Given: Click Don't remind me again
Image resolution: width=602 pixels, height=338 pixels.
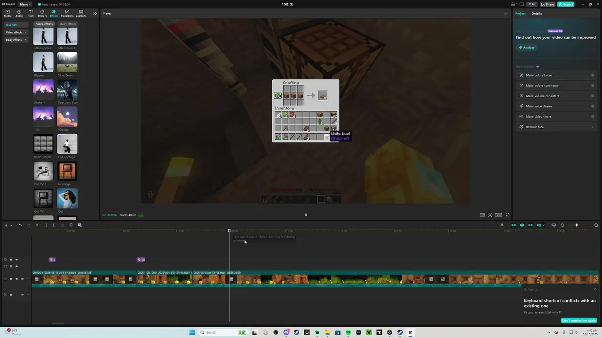Looking at the screenshot, I should point(578,321).
